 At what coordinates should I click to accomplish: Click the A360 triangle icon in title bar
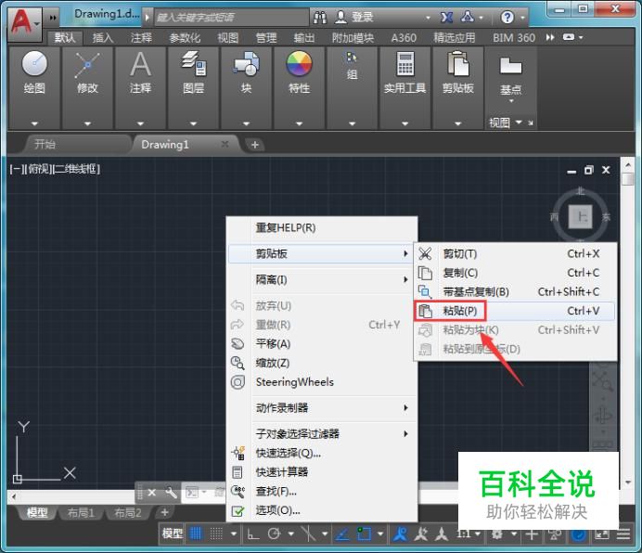pos(468,17)
